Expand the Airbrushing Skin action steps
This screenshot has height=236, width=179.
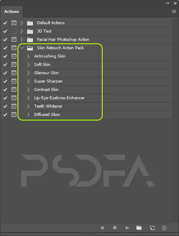pyautogui.click(x=28, y=56)
